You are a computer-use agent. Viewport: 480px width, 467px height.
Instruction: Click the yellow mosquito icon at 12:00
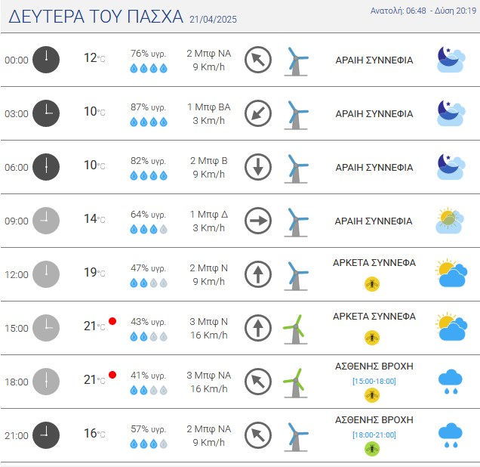coord(372,284)
